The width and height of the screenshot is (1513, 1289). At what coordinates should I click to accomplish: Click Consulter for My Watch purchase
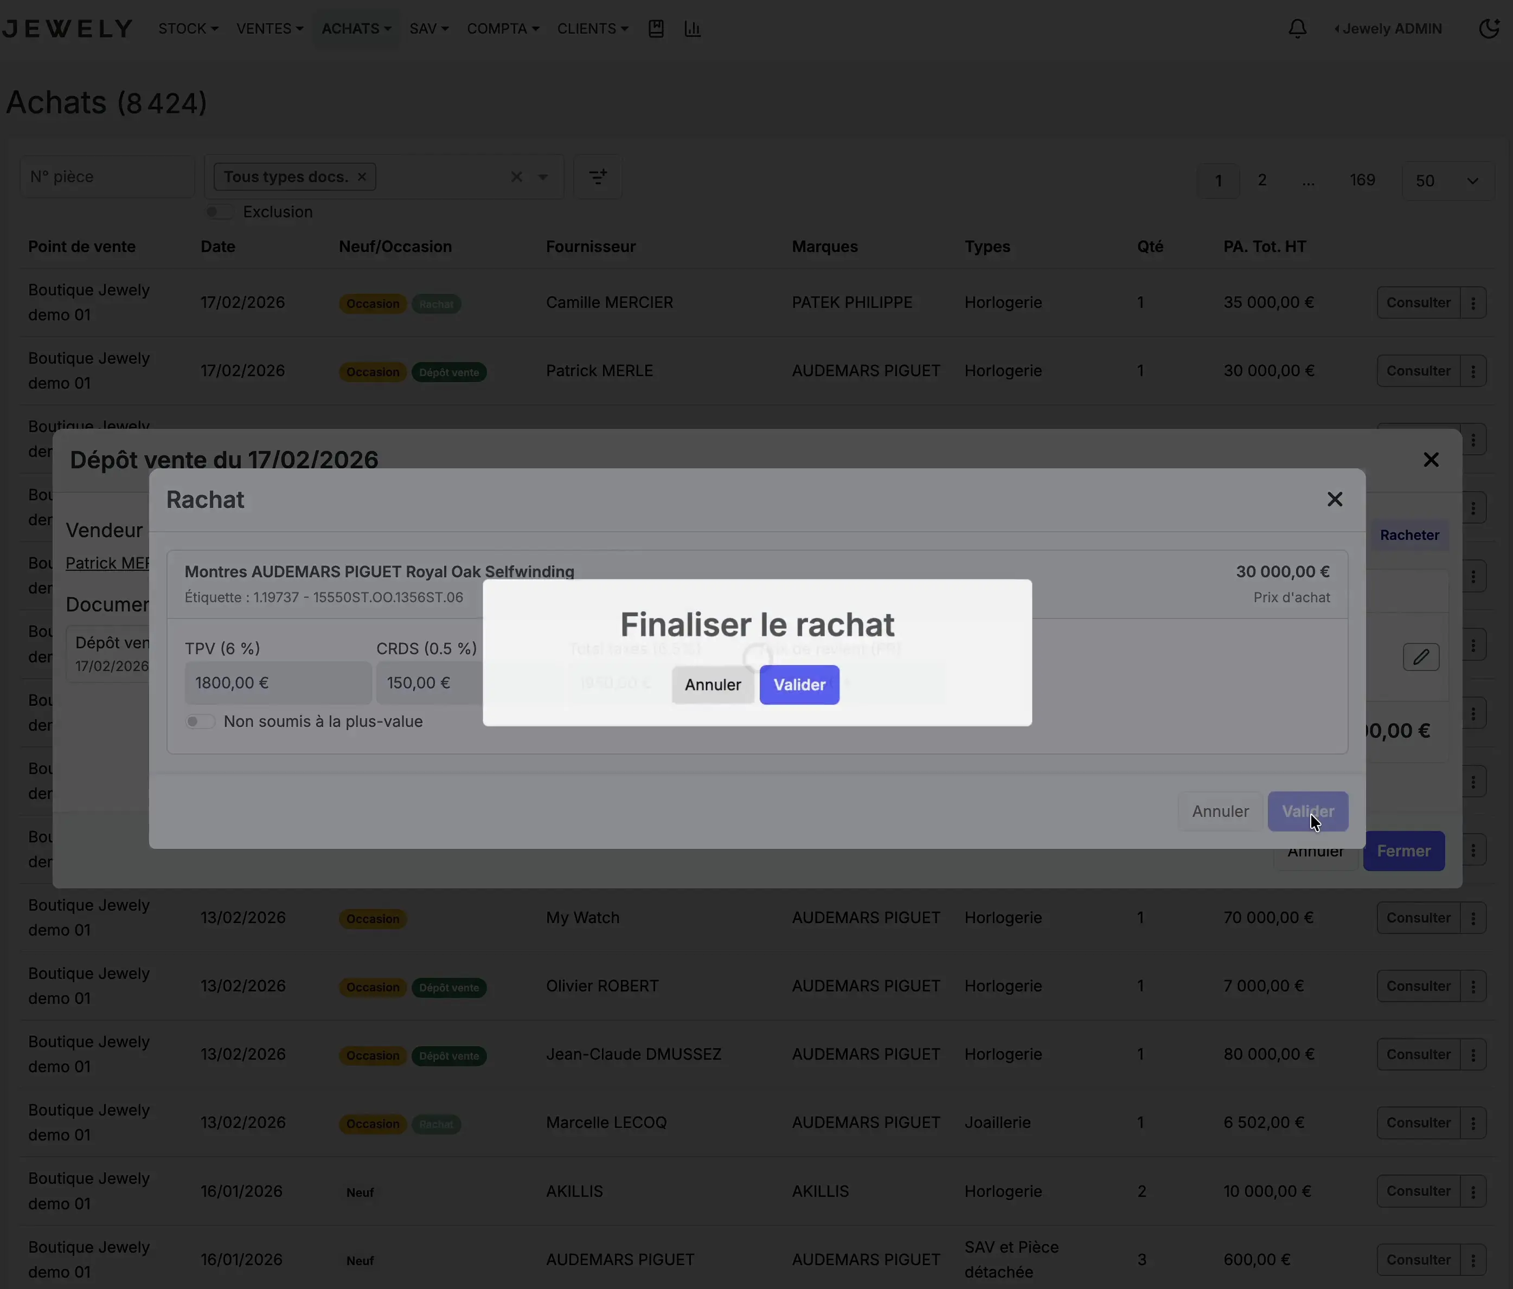[x=1418, y=918]
